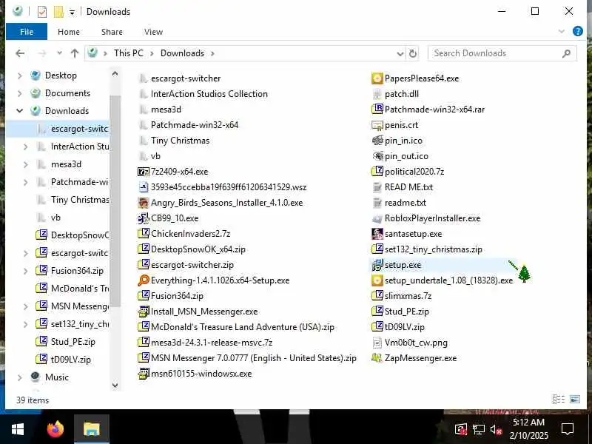Screen dimensions: 592x444
Task: Click the New folder quick access icon
Action: 58,12
